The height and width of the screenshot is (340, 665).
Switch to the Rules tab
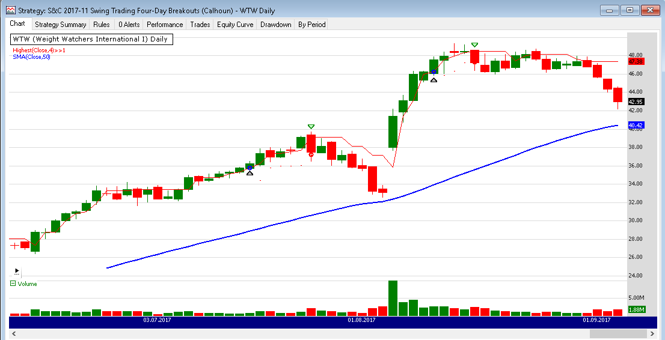(102, 25)
